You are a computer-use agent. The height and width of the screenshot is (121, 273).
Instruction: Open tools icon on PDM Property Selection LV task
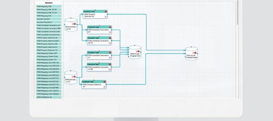pyautogui.click(x=104, y=87)
